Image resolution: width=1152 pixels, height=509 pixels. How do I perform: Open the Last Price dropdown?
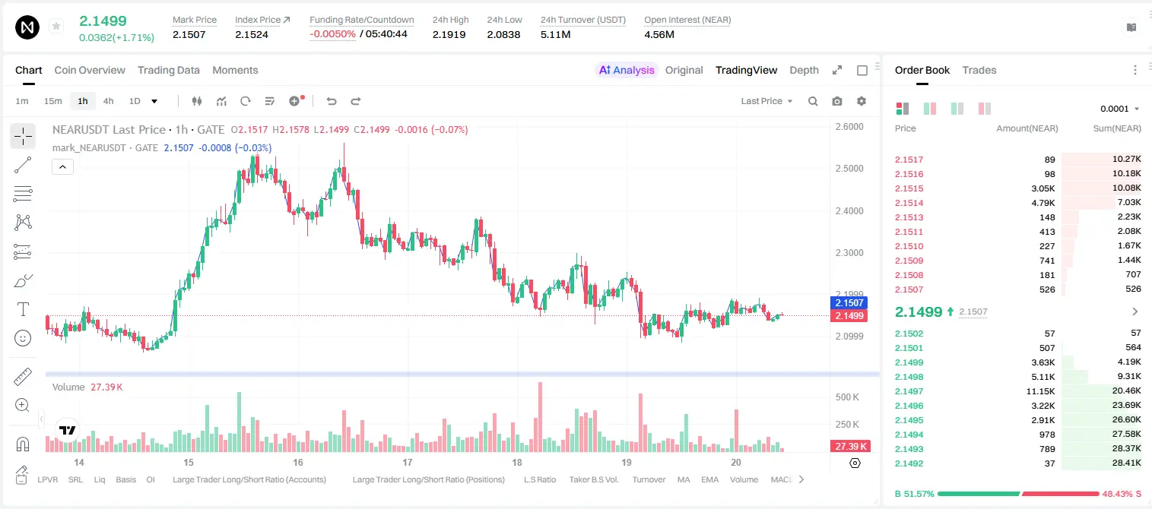[x=766, y=101]
